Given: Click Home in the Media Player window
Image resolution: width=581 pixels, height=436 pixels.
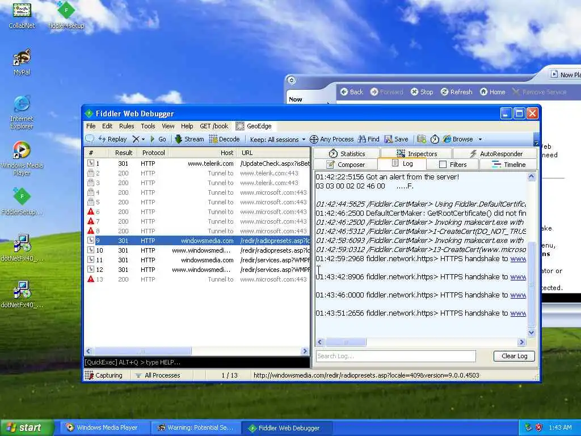Looking at the screenshot, I should 492,92.
